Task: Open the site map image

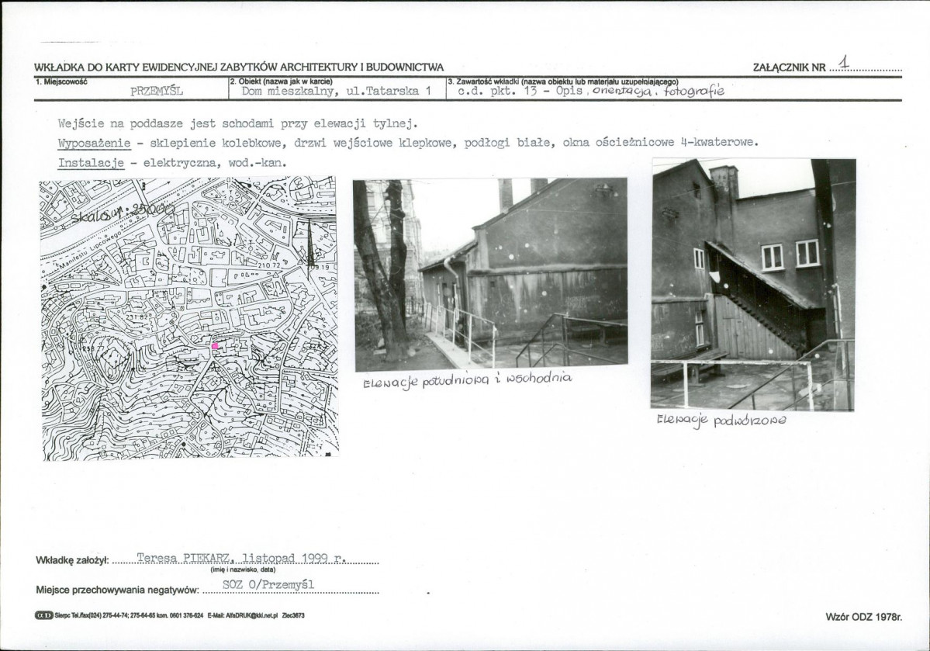Action: coord(189,318)
